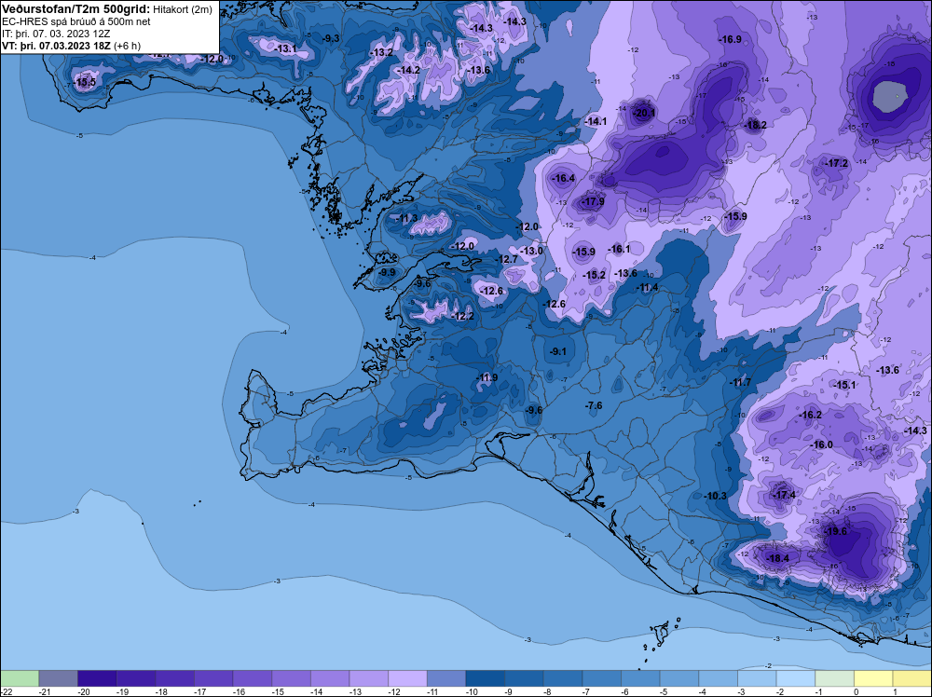Image resolution: width=932 pixels, height=697 pixels.
Task: Click the gray legend swatch above -21
Action: (58, 678)
